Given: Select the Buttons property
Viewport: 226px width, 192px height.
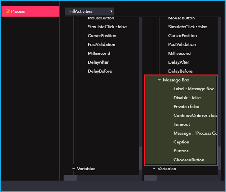Looking at the screenshot, I should [181, 151].
